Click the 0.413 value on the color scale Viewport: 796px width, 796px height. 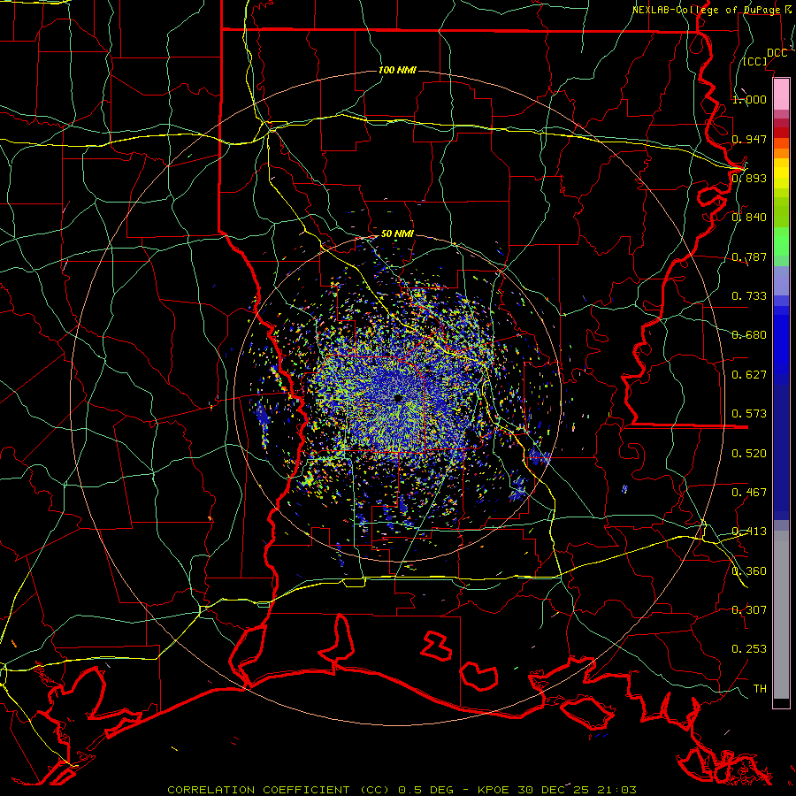tap(749, 532)
